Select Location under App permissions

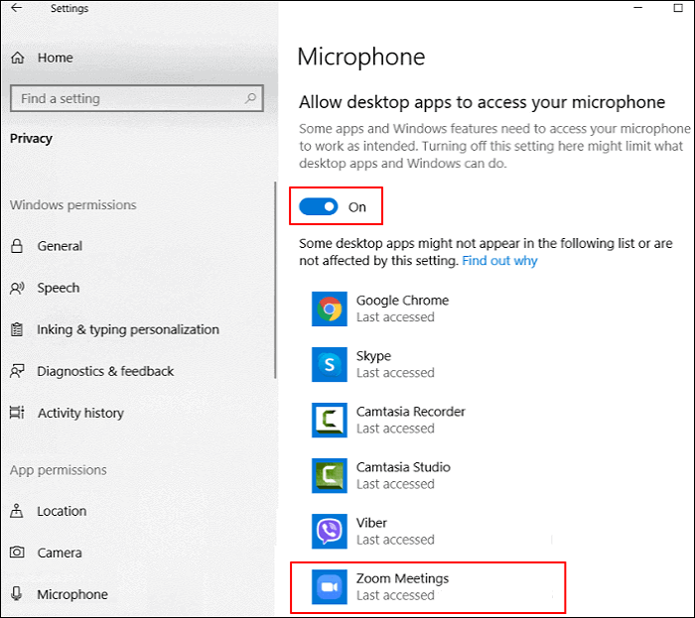pyautogui.click(x=62, y=511)
